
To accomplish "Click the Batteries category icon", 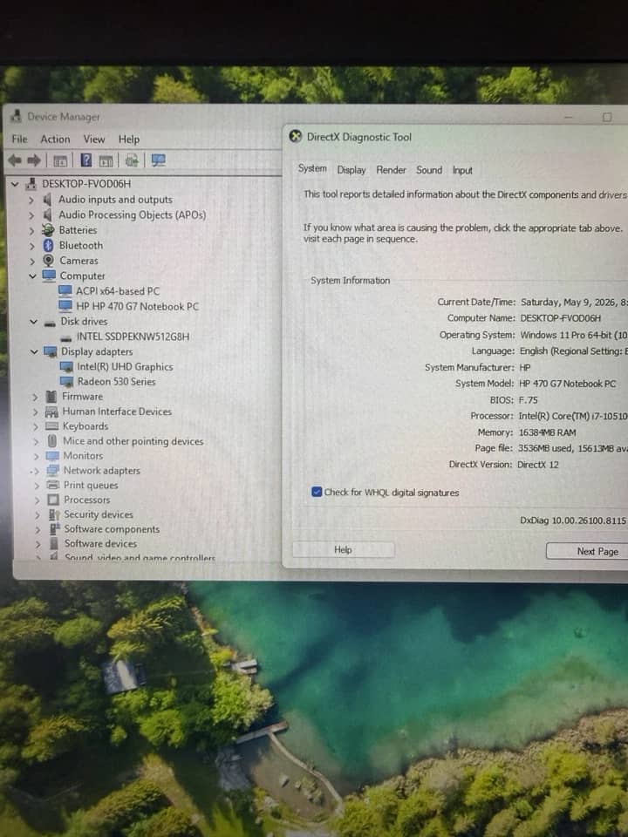I will [x=49, y=230].
